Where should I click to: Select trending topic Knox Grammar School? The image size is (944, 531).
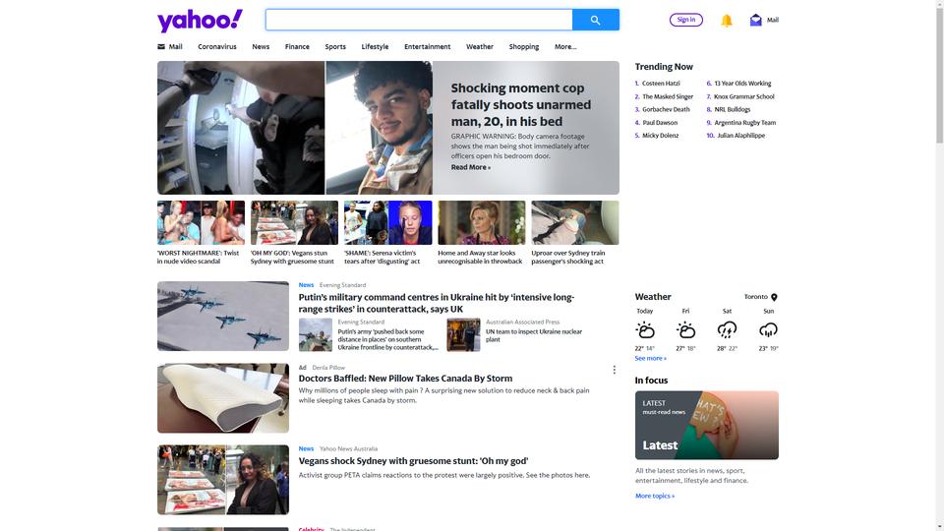click(744, 96)
